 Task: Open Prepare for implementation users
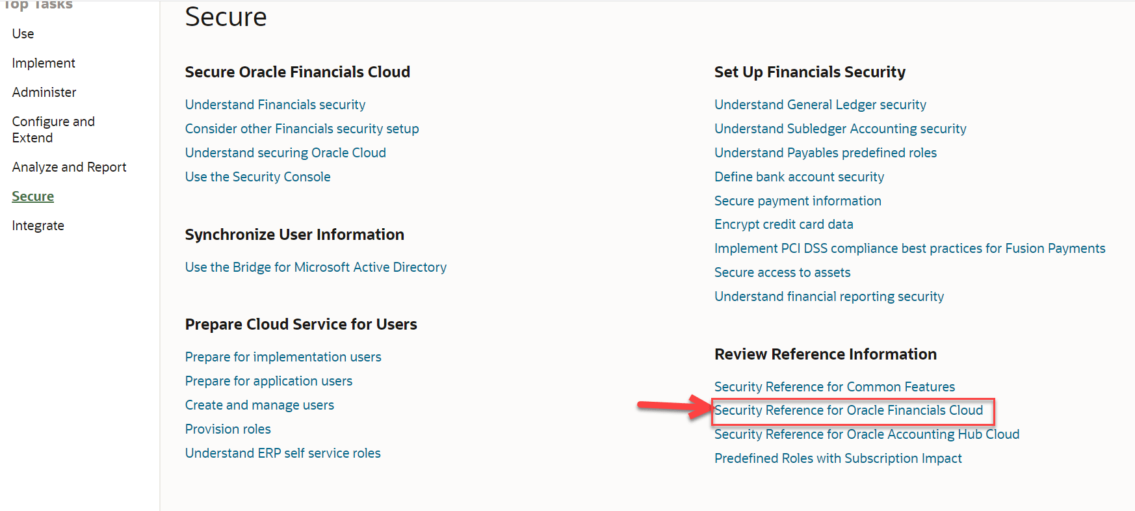click(x=283, y=357)
